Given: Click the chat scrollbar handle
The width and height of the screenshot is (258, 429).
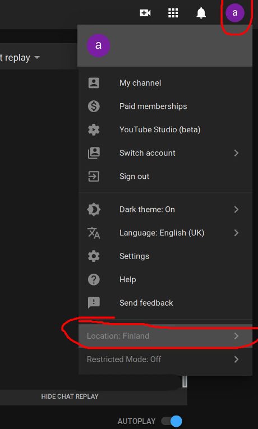Looking at the screenshot, I should coord(185,381).
